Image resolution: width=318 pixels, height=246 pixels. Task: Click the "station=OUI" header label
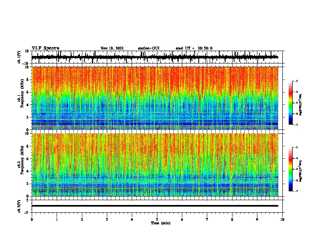click(x=149, y=48)
